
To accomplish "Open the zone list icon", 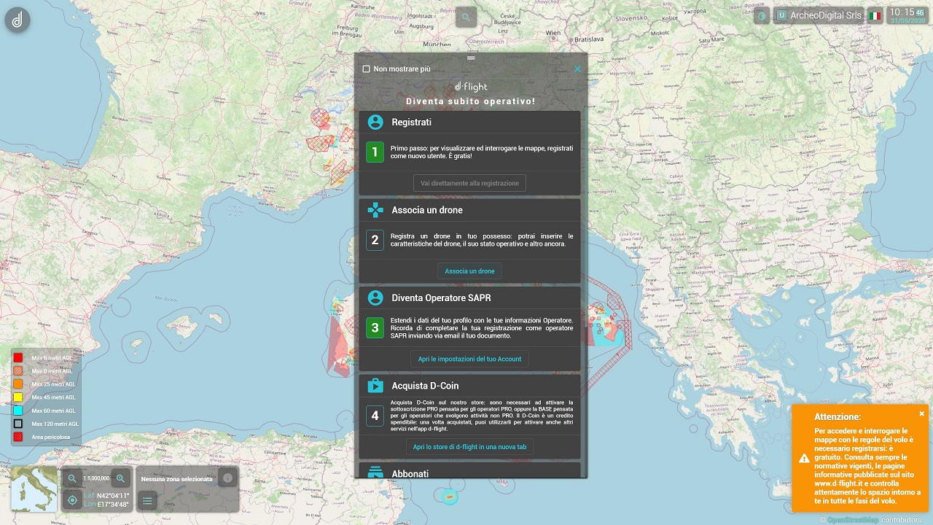I will [x=147, y=500].
